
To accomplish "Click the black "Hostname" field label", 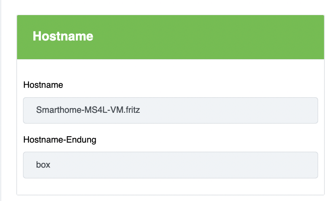I will [x=43, y=85].
